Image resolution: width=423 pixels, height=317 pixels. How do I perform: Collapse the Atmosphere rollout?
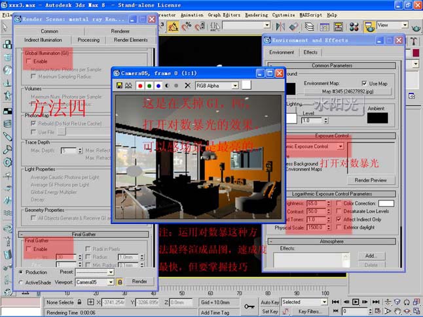(332, 241)
